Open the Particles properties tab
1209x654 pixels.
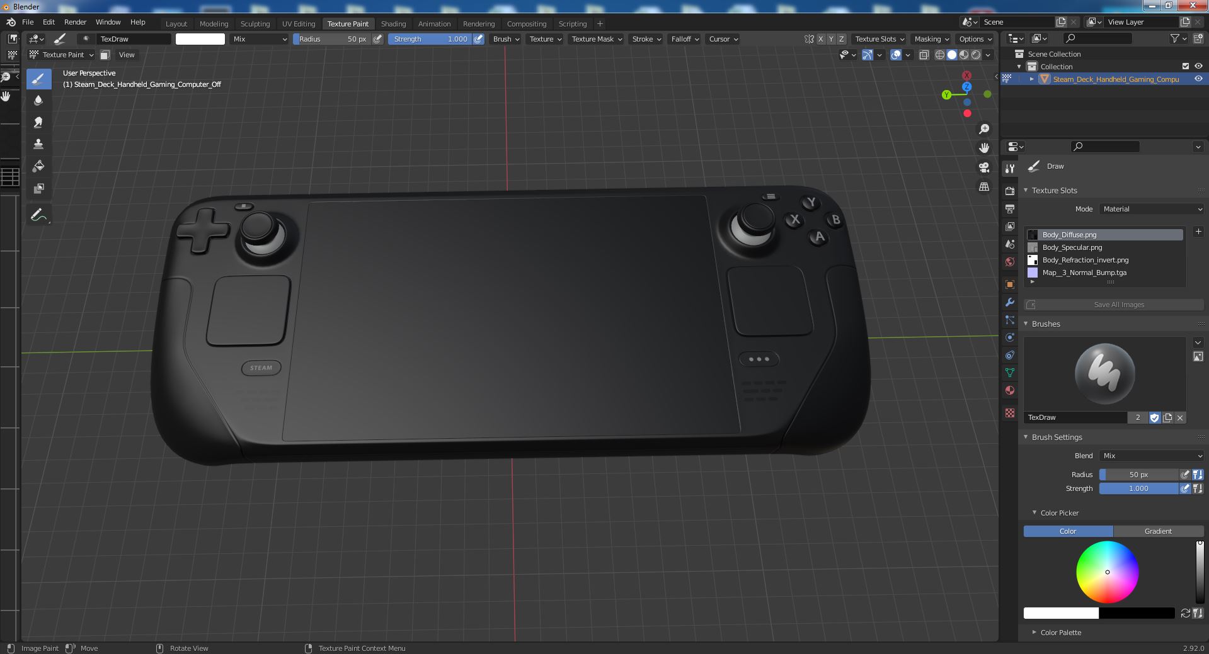click(1010, 320)
